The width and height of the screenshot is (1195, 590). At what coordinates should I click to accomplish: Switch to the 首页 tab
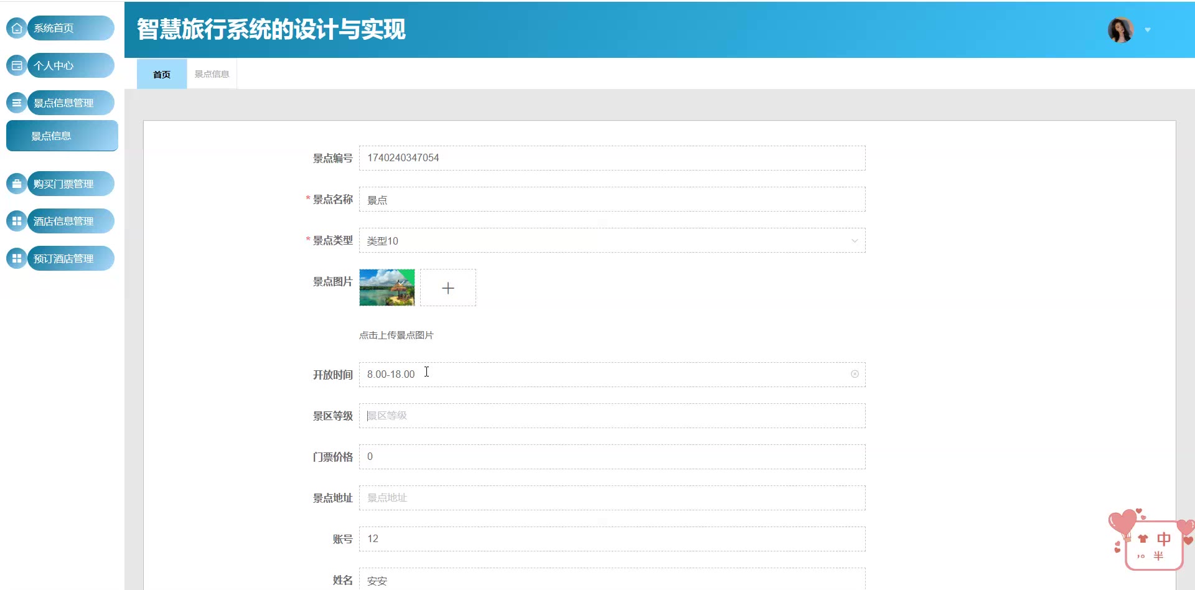(x=162, y=74)
